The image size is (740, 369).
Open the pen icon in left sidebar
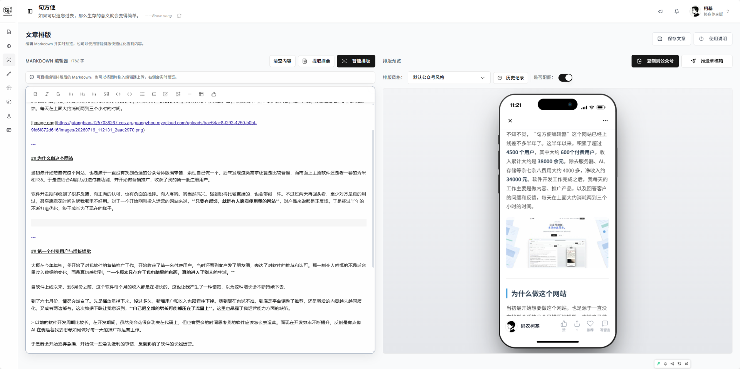click(9, 74)
